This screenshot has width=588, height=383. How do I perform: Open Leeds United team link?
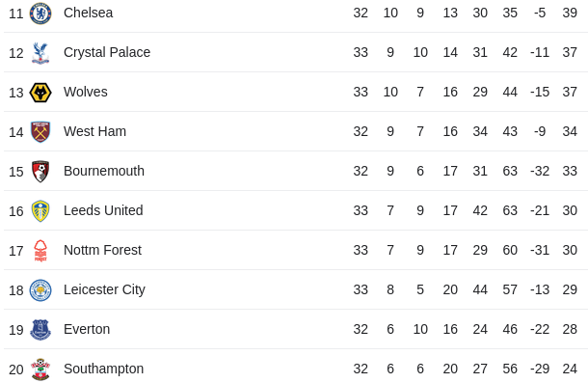(103, 210)
